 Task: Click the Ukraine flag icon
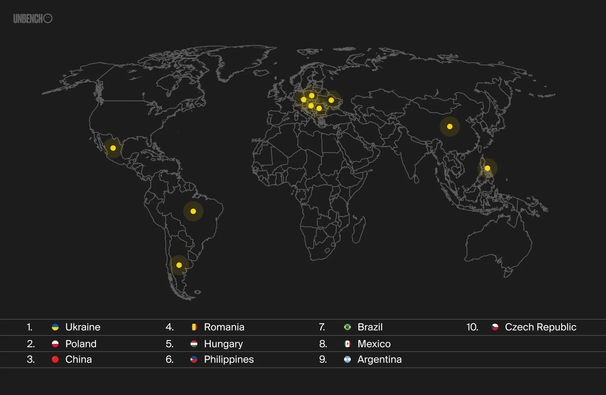point(56,327)
